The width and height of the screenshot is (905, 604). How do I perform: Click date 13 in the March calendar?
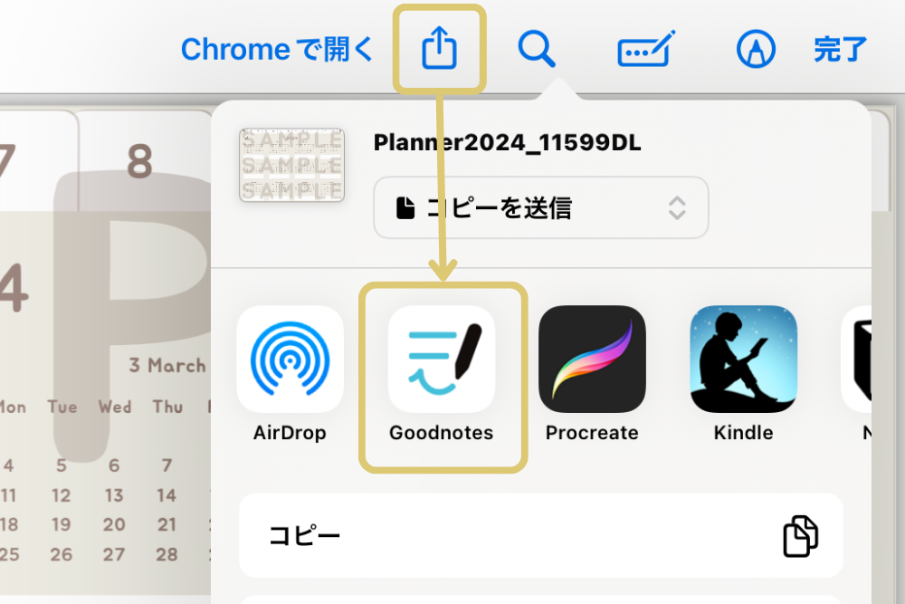[114, 495]
